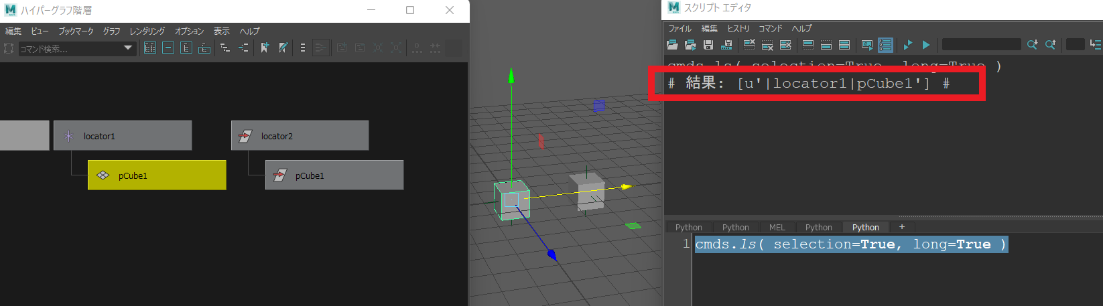1103x306 pixels.
Task: Click the Edit Bookmark pencil icon
Action: (283, 48)
